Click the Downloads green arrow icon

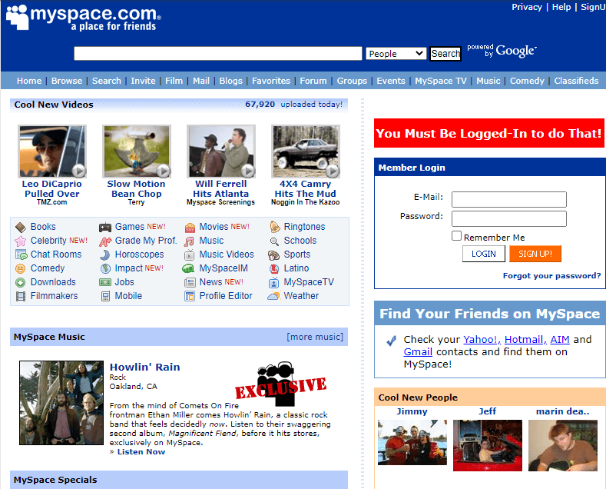[x=21, y=282]
